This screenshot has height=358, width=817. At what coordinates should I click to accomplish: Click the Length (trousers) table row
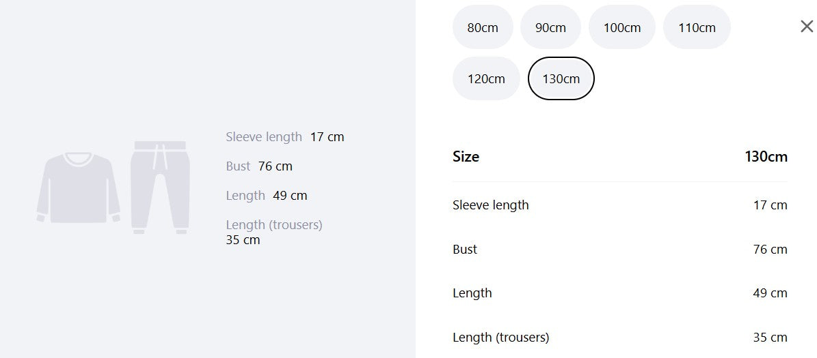pyautogui.click(x=620, y=338)
